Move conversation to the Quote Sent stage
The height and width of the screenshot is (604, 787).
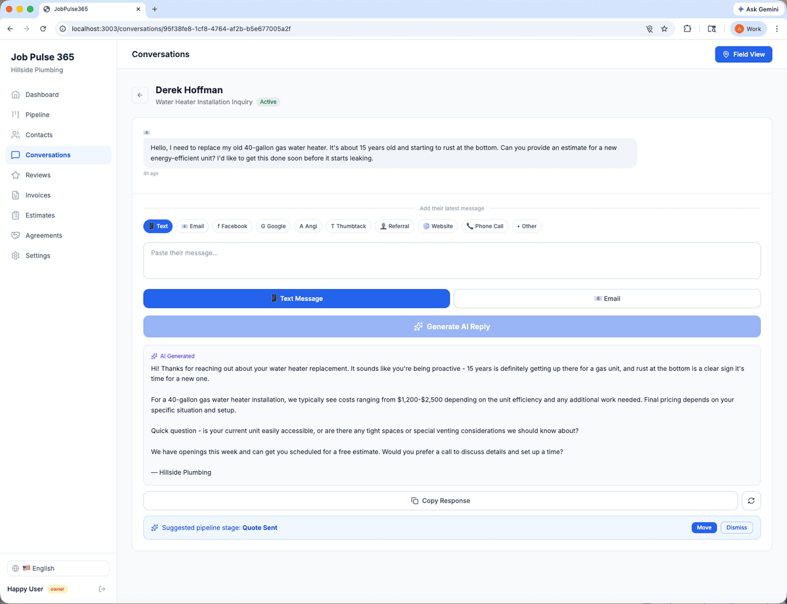click(704, 527)
